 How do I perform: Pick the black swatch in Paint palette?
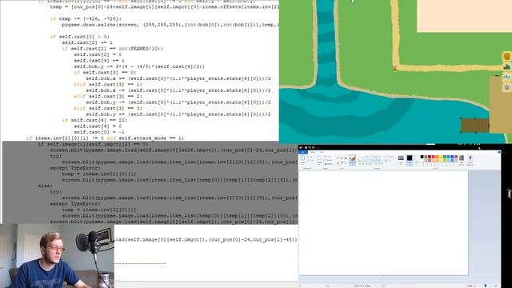(x=422, y=157)
